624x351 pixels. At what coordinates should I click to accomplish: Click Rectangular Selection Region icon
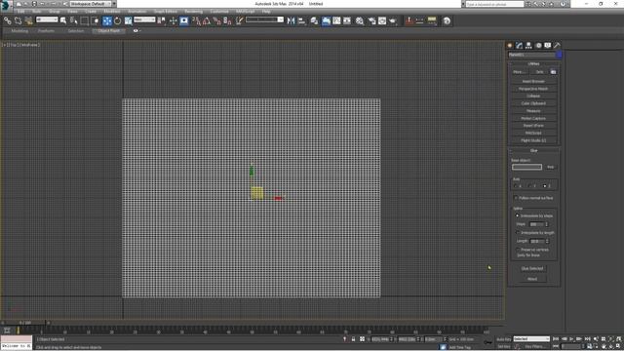(85, 20)
